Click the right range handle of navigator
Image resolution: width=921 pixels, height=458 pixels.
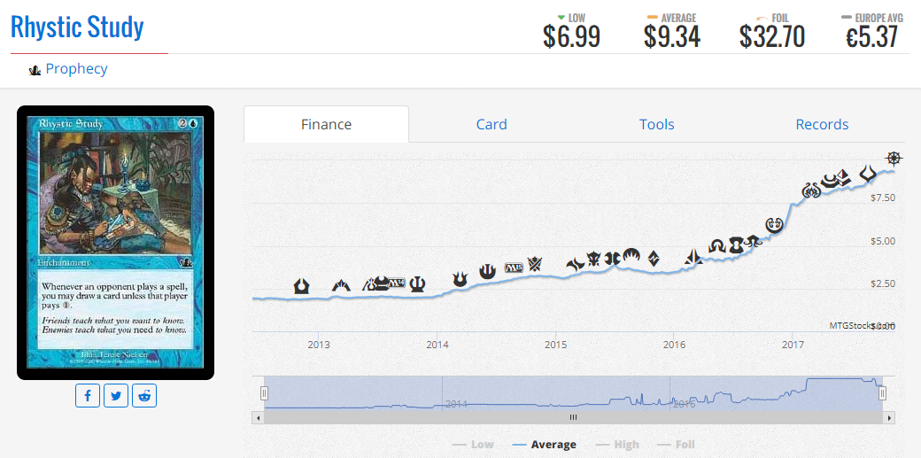(882, 393)
